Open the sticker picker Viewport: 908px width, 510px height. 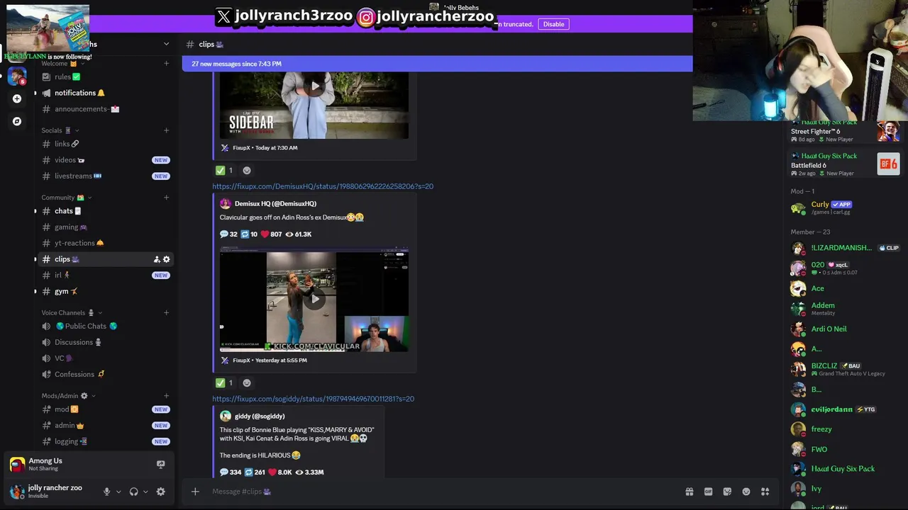[727, 492]
